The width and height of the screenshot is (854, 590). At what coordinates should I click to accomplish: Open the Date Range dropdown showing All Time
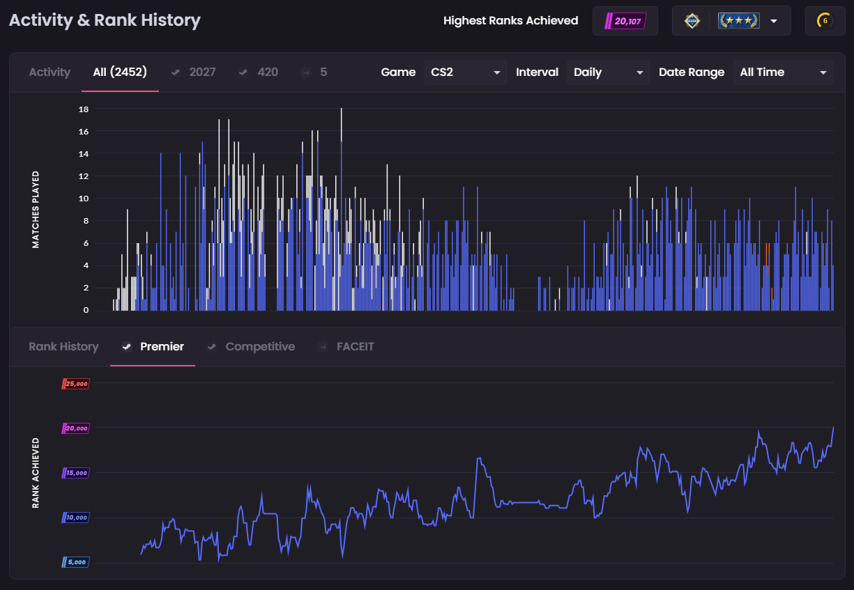click(x=783, y=72)
